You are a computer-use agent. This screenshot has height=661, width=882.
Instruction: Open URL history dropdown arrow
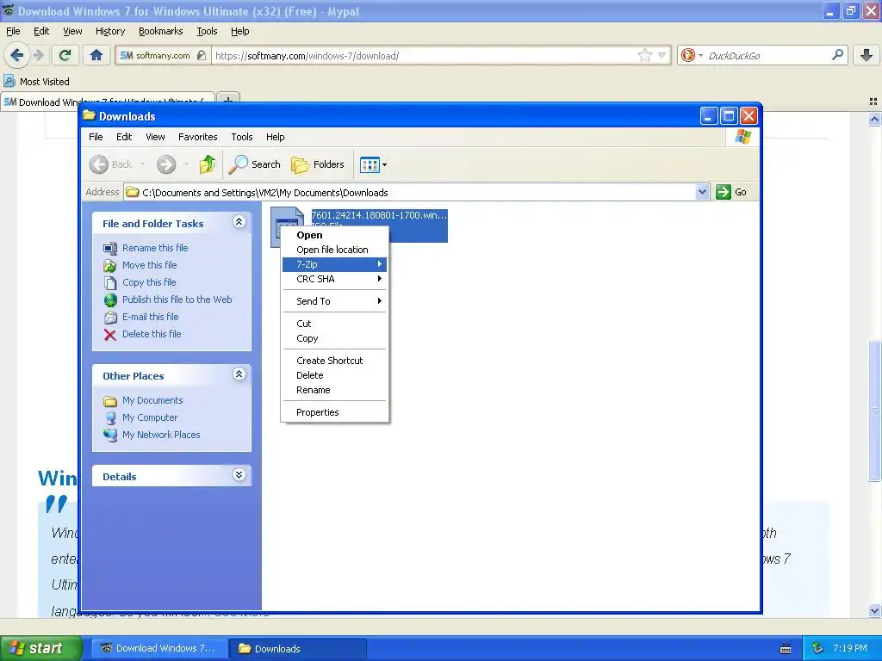pos(662,55)
